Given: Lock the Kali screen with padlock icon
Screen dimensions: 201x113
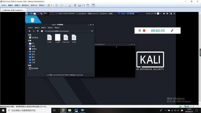Looking at the screenshot, I should tap(171, 13).
